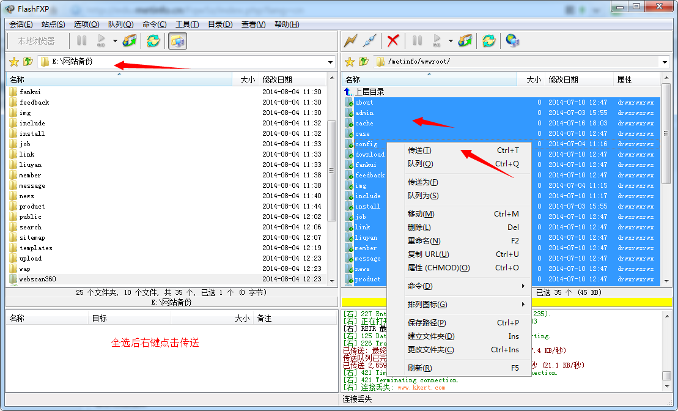Expand the /metinfo/wwwroot/ path dropdown

pos(665,62)
